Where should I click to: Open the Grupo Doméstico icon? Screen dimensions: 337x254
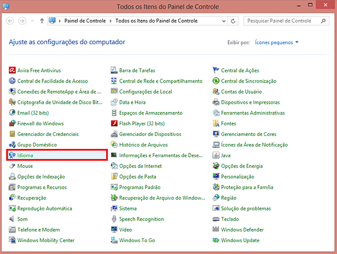tap(12, 144)
